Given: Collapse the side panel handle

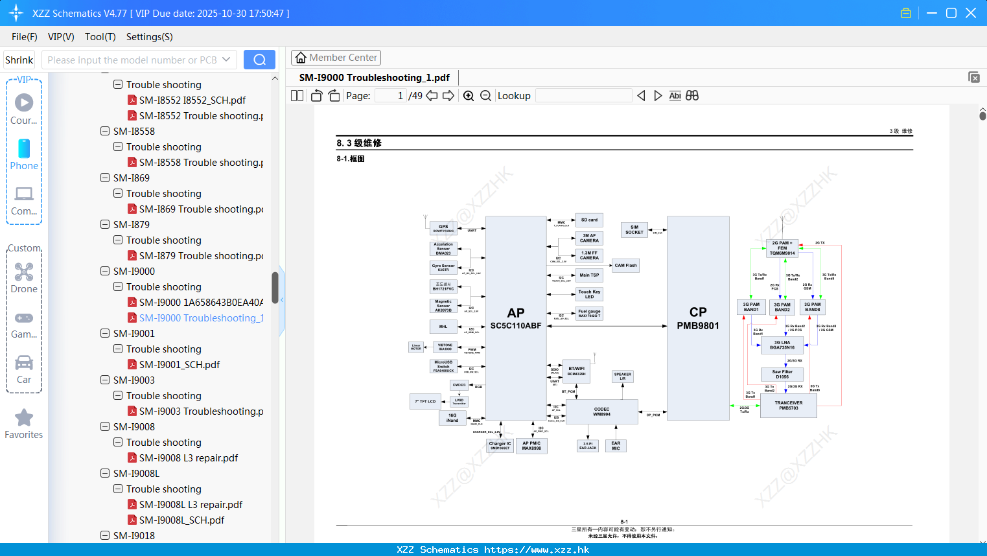Looking at the screenshot, I should pos(282,301).
